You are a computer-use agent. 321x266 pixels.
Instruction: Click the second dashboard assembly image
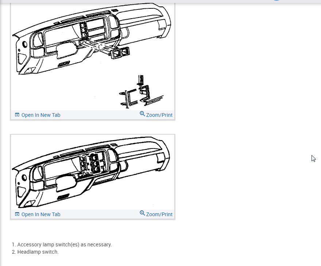click(93, 172)
